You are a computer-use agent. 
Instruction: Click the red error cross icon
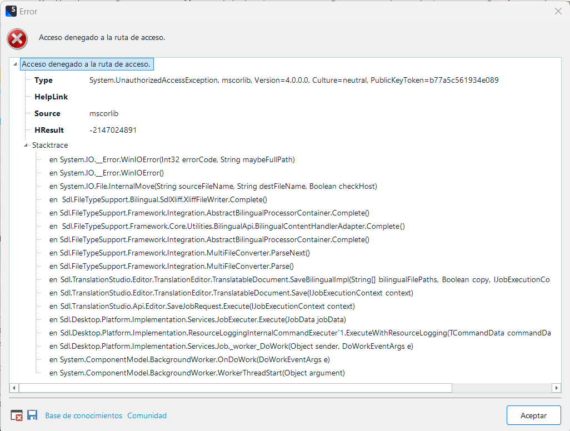click(17, 38)
